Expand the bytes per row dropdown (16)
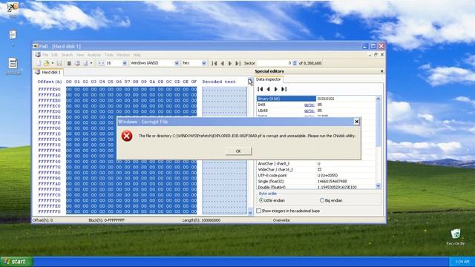The image size is (475, 267). [125, 63]
